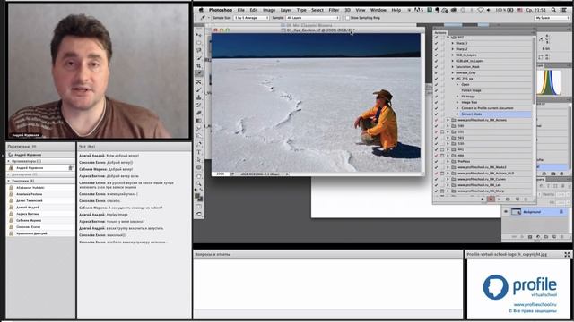Play the selected action

(x=500, y=199)
